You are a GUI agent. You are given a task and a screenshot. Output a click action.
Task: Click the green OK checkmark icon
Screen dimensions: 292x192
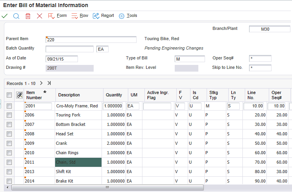pyautogui.click(x=4, y=16)
